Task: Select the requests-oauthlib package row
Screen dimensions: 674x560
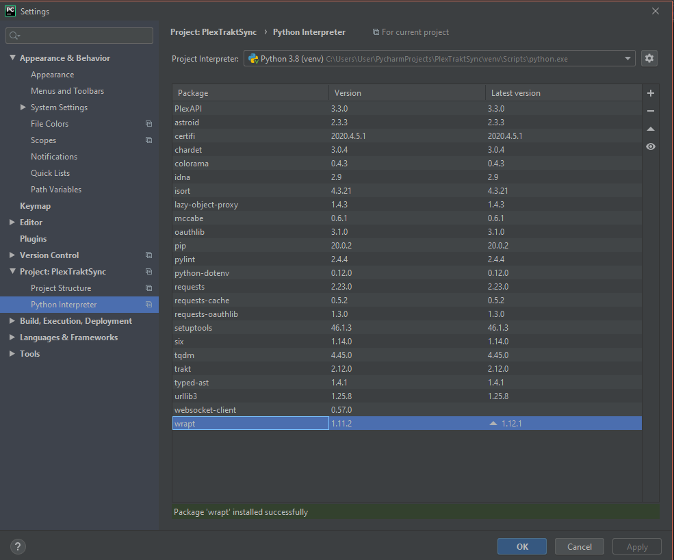Action: [407, 314]
